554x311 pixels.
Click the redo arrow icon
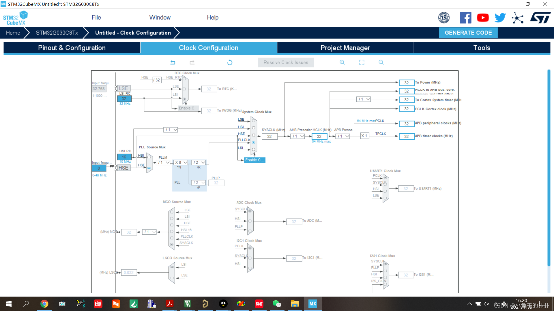tap(192, 62)
